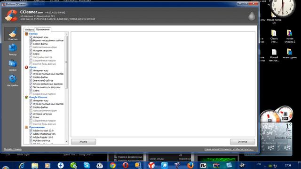Click the Google Chrome Сеанс entry
The width and height of the screenshot is (301, 169).
pos(36,117)
